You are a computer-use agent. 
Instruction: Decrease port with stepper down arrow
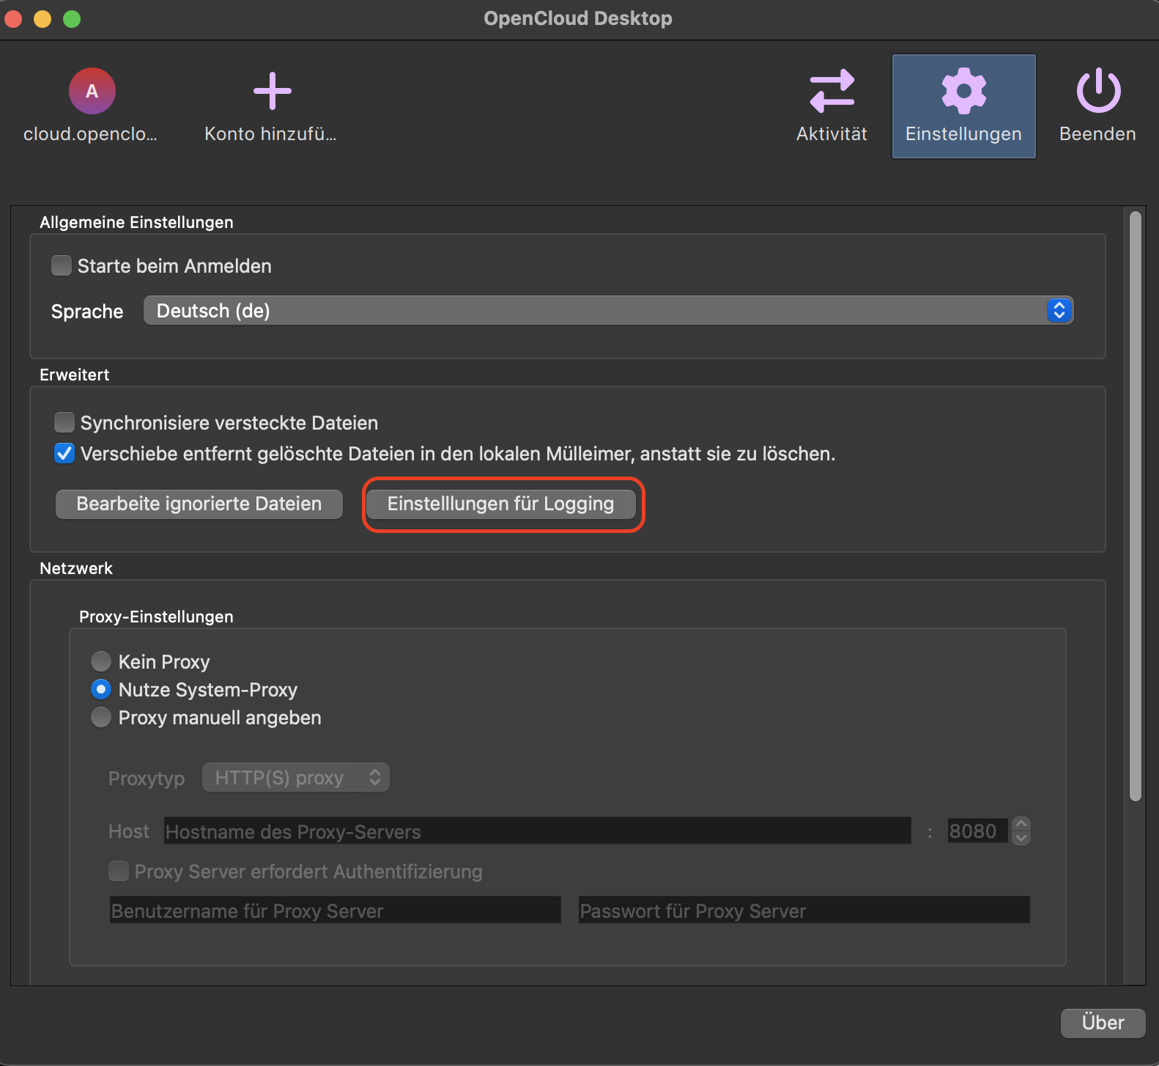coord(1021,838)
